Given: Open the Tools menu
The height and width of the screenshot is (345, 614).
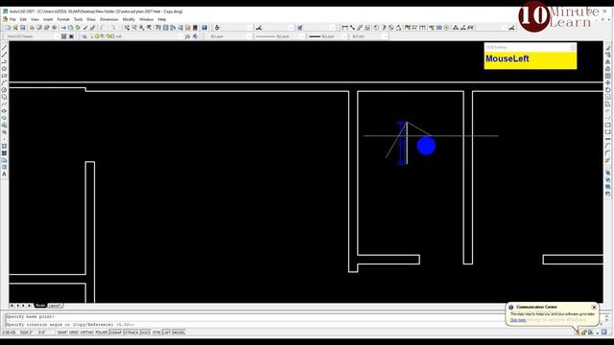Looking at the screenshot, I should click(x=79, y=19).
